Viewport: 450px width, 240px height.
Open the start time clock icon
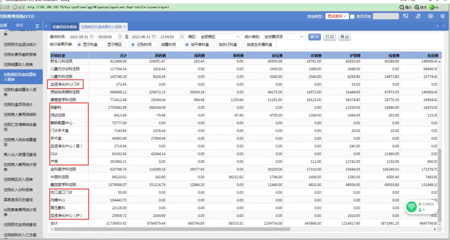click(x=120, y=37)
